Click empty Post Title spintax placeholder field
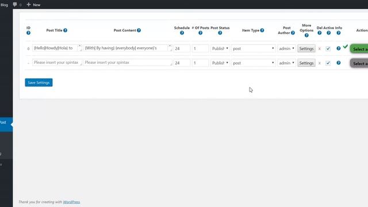 click(57, 63)
